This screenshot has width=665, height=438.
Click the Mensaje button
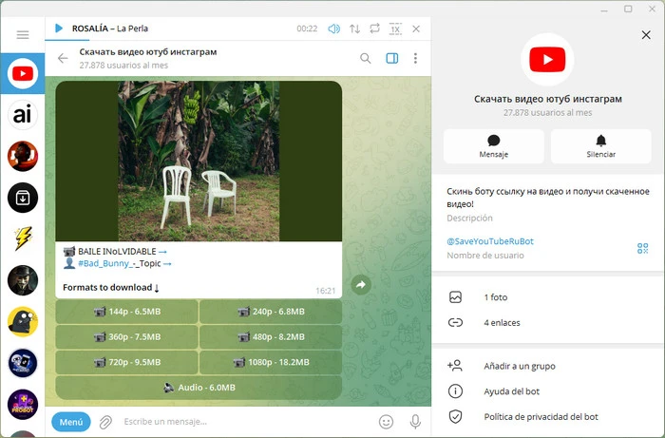(494, 146)
